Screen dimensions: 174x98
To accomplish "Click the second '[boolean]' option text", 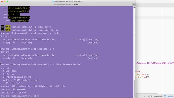I will (x=93, y=58).
